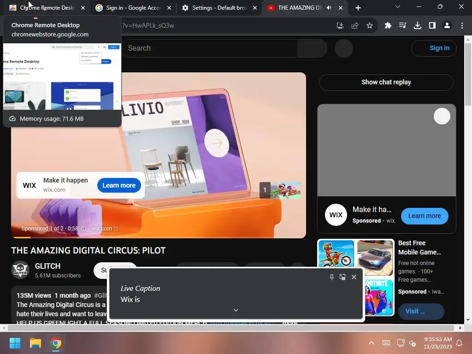Share this page icon in address bar

point(355,26)
